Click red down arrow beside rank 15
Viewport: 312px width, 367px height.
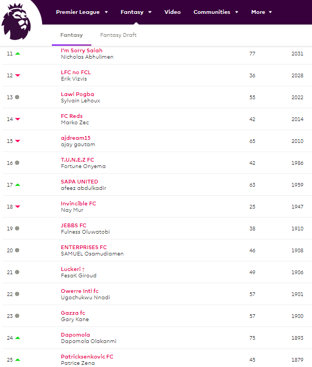pos(18,141)
